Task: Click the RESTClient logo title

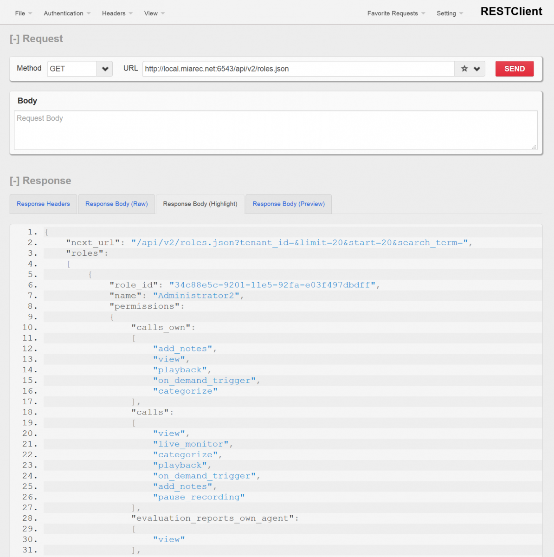Action: pyautogui.click(x=511, y=12)
